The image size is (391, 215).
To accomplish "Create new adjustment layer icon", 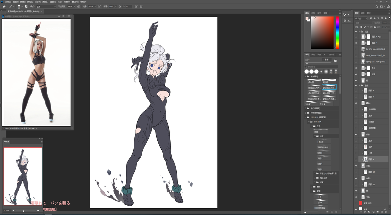I will (x=373, y=212).
